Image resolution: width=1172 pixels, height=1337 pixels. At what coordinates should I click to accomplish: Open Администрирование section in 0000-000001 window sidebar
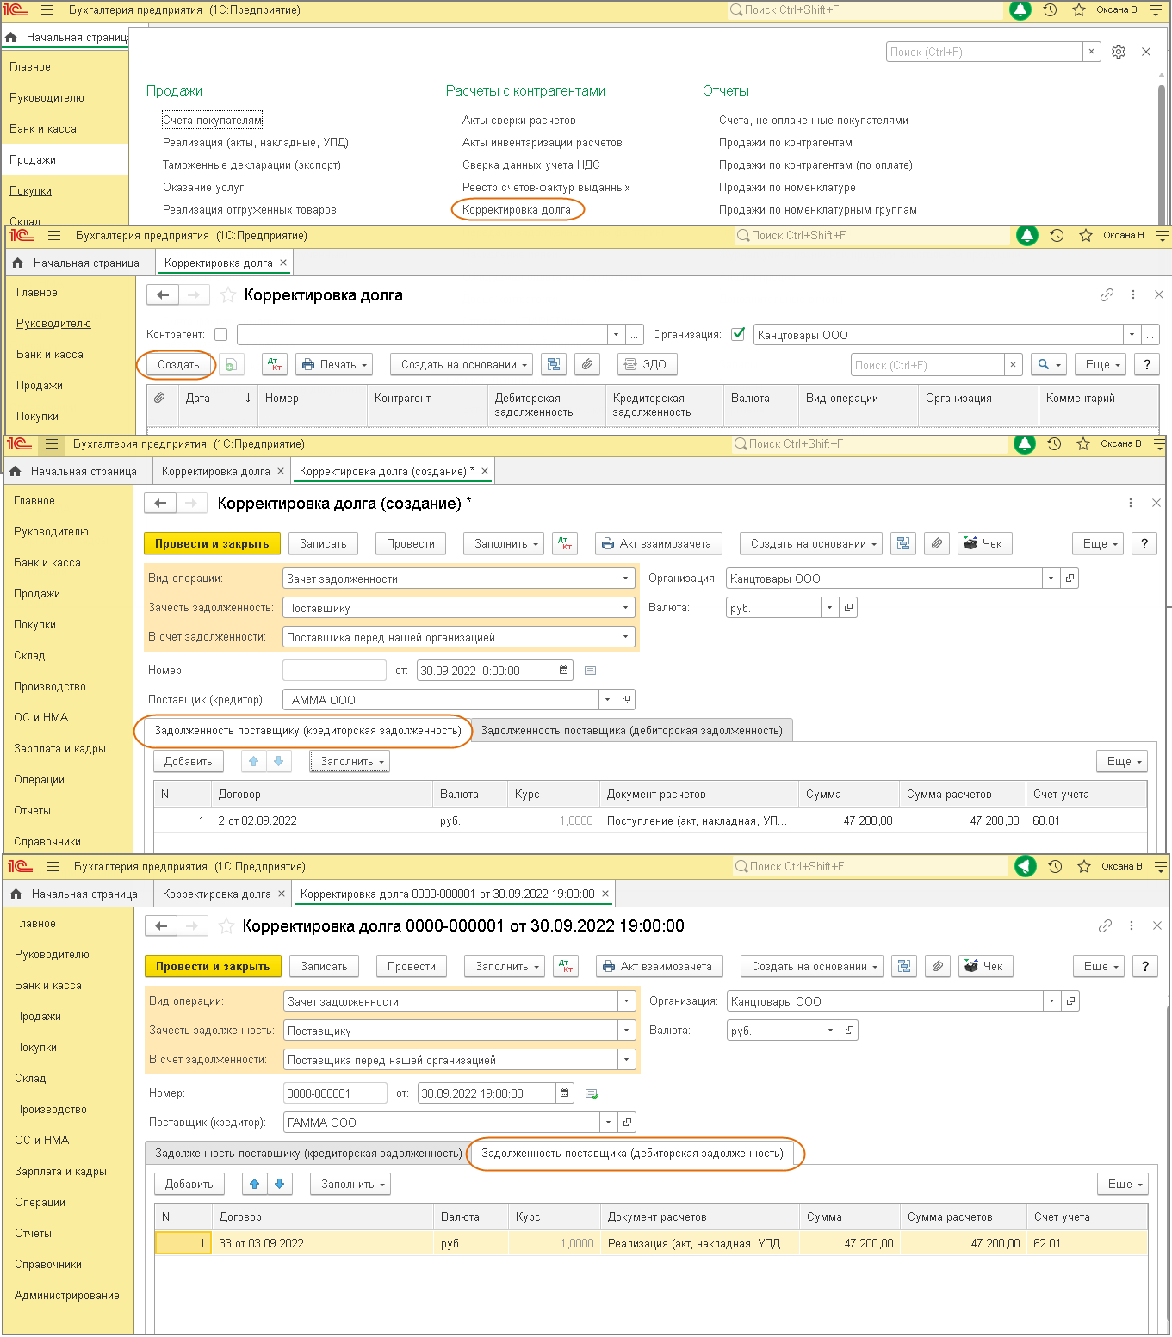coord(67,1296)
